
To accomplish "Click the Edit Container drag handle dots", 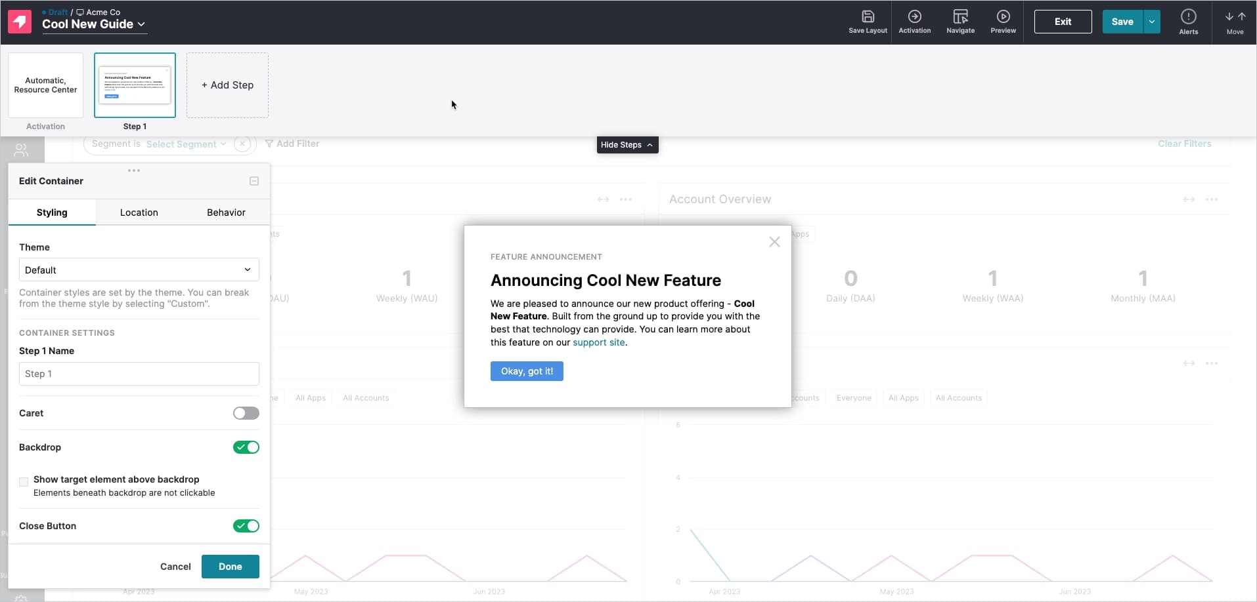I will point(134,171).
